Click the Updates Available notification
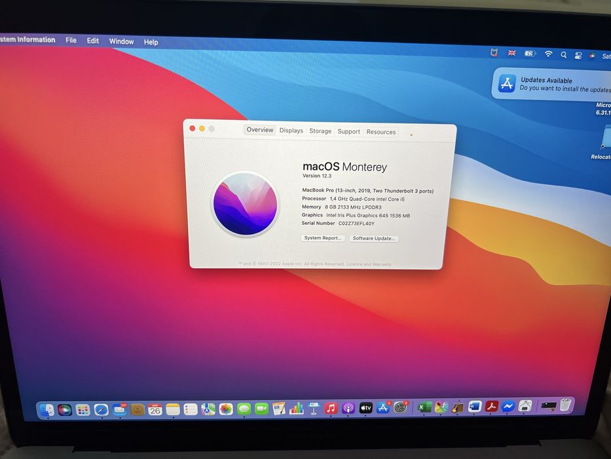611x459 pixels. pos(552,85)
